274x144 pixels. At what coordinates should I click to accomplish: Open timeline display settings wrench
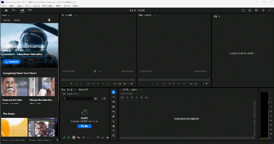pos(142,98)
